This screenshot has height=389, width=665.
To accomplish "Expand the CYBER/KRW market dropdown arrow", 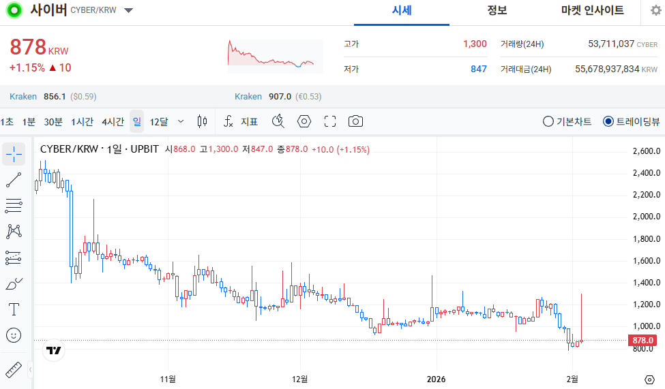I will tap(129, 10).
